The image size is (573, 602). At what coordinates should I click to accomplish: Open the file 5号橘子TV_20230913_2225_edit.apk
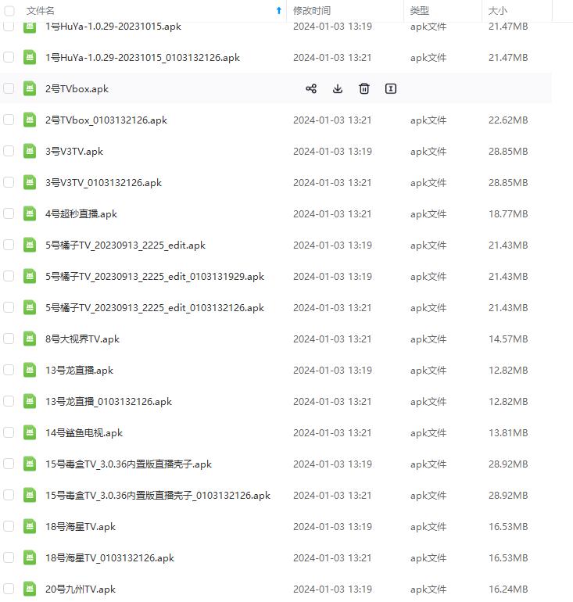point(126,245)
